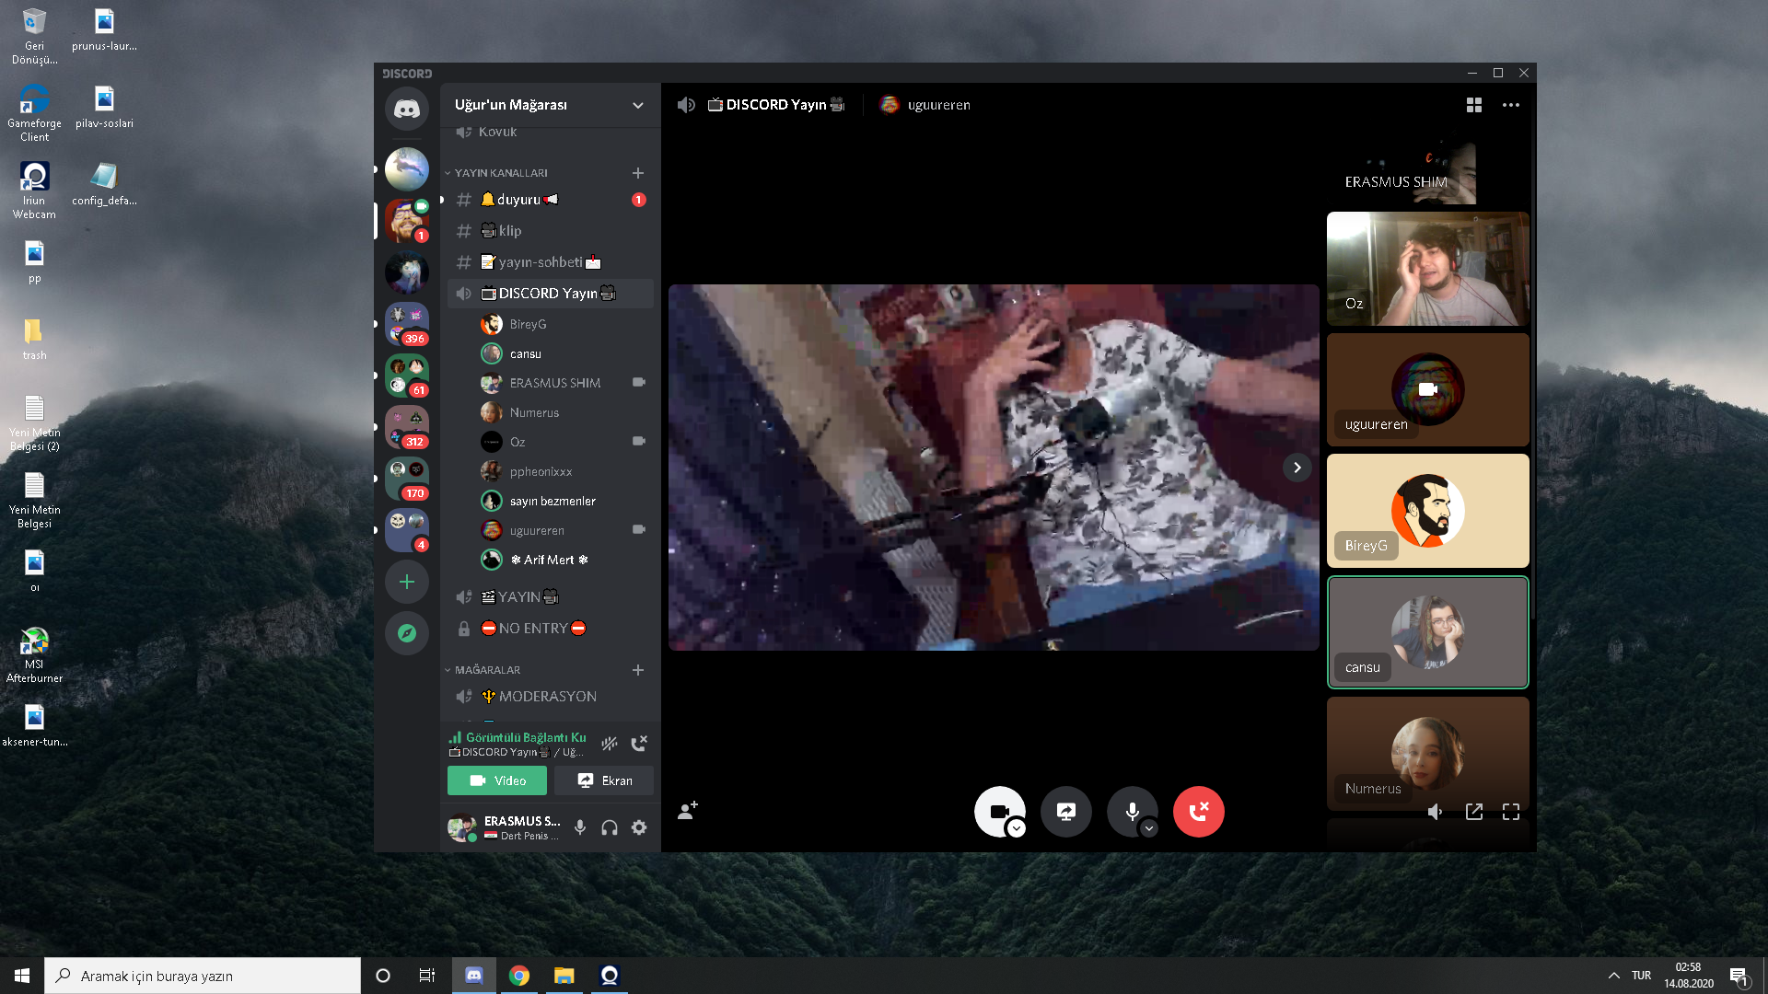The width and height of the screenshot is (1768, 994).
Task: Open Task View on the taskbar
Action: [427, 976]
